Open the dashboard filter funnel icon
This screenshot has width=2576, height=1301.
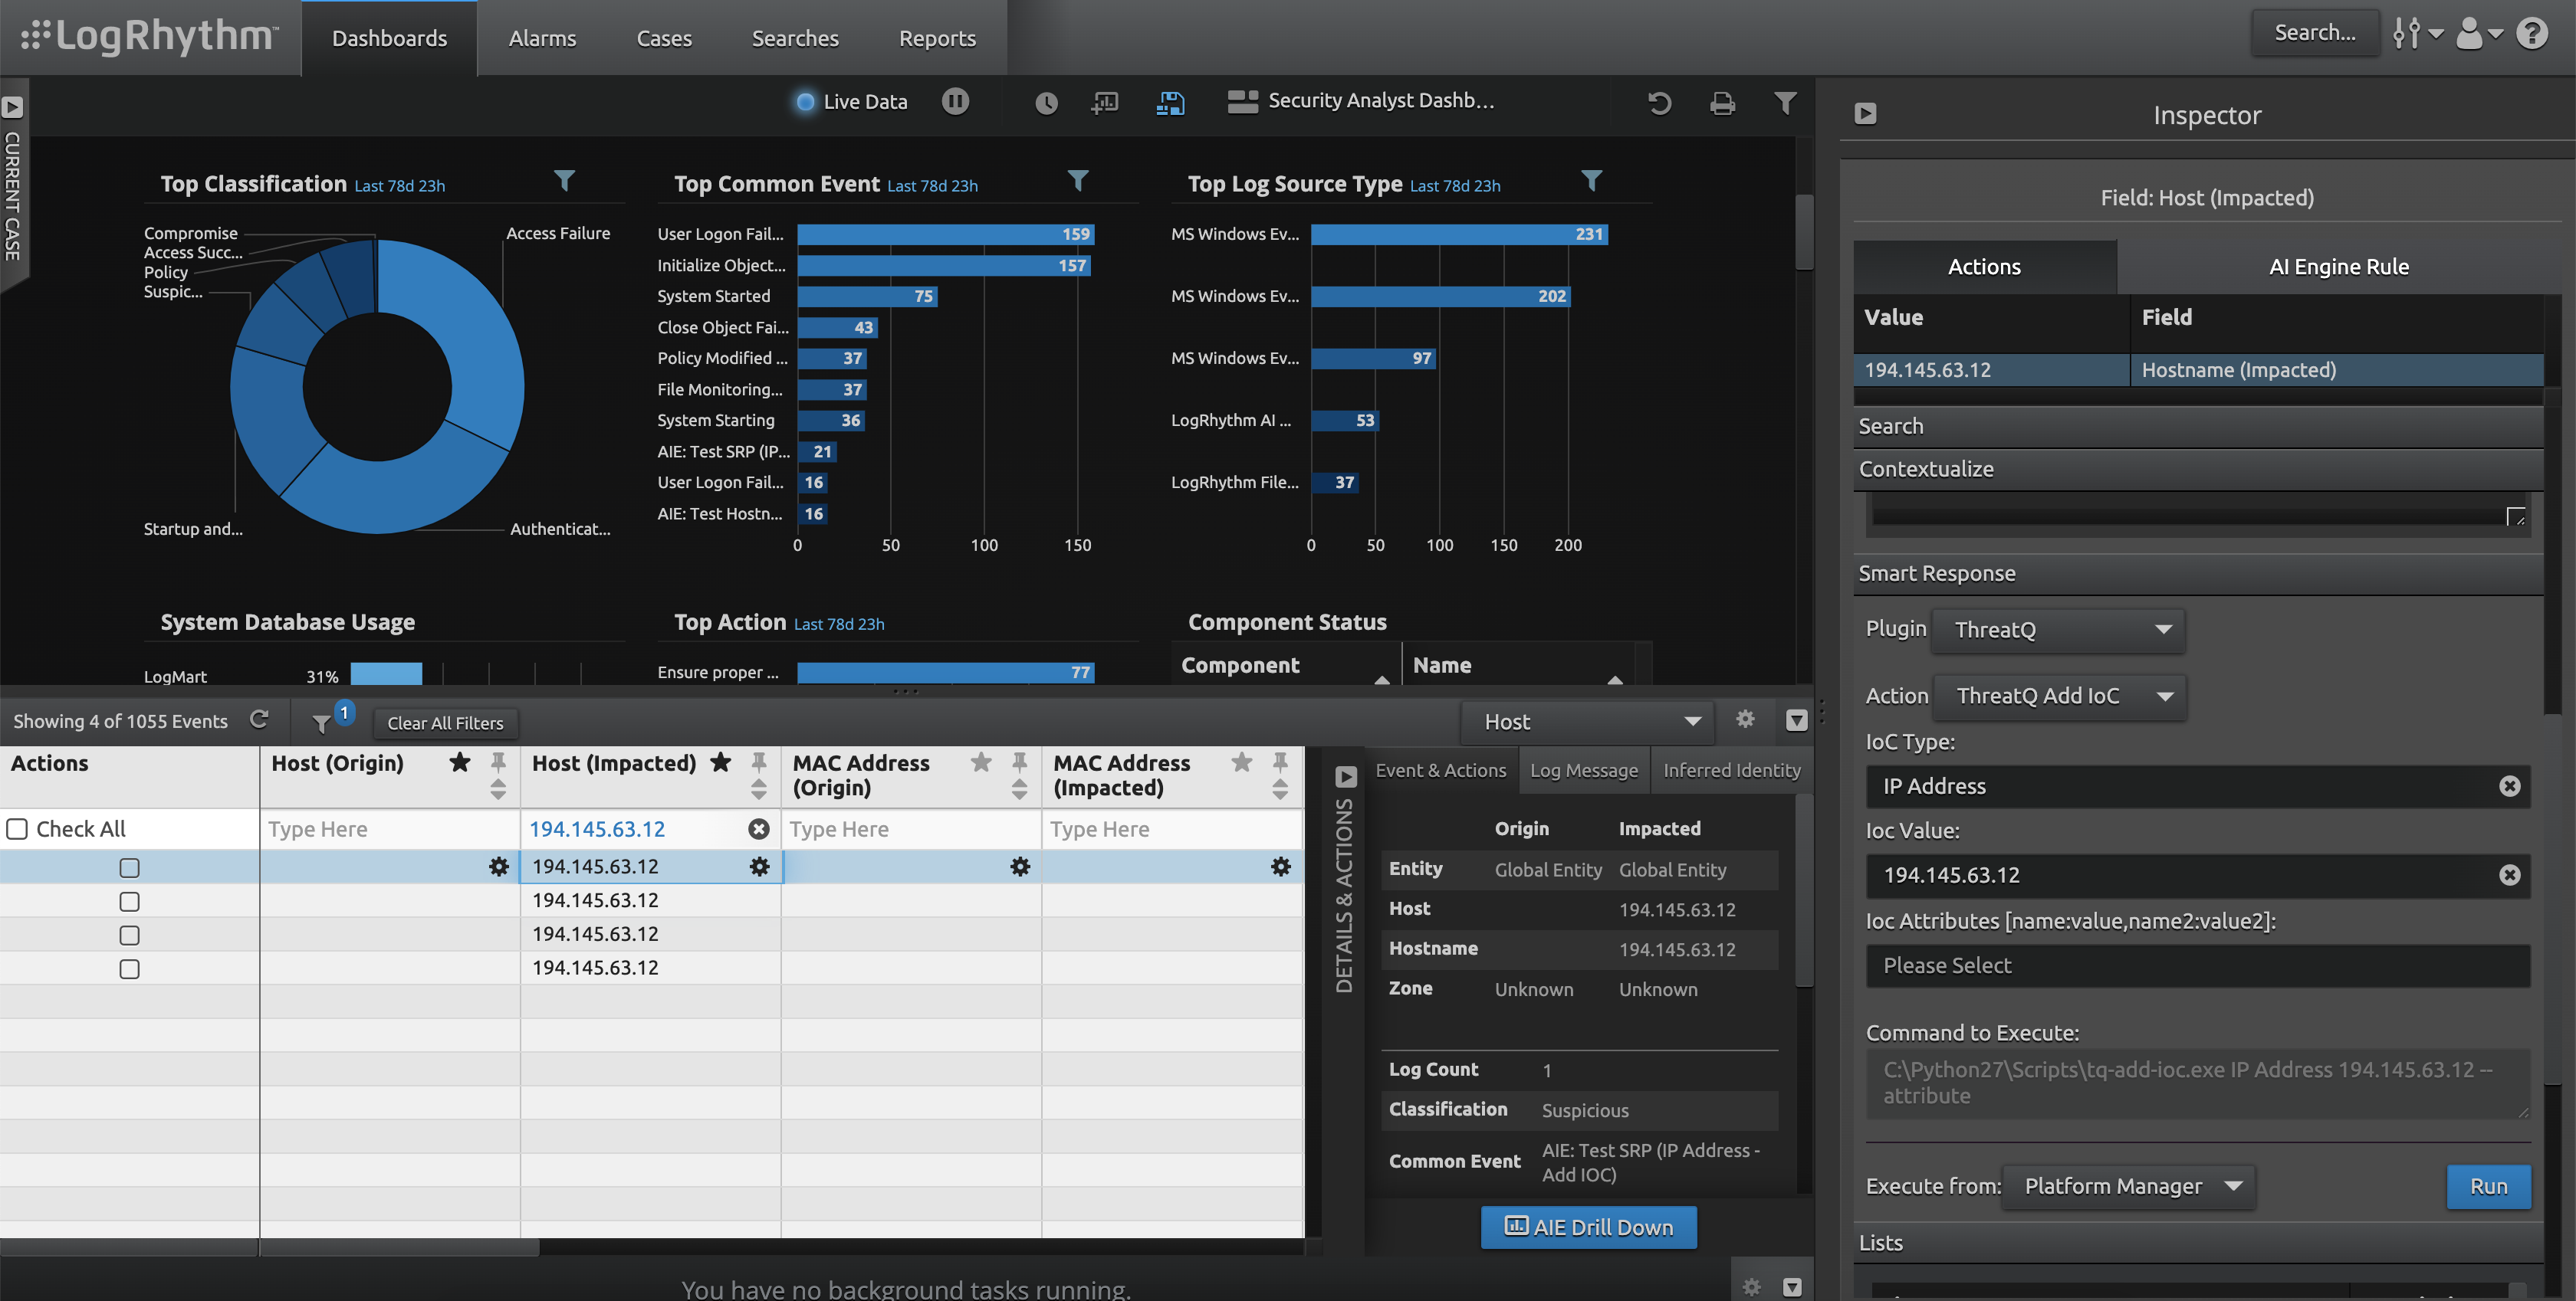point(1785,102)
